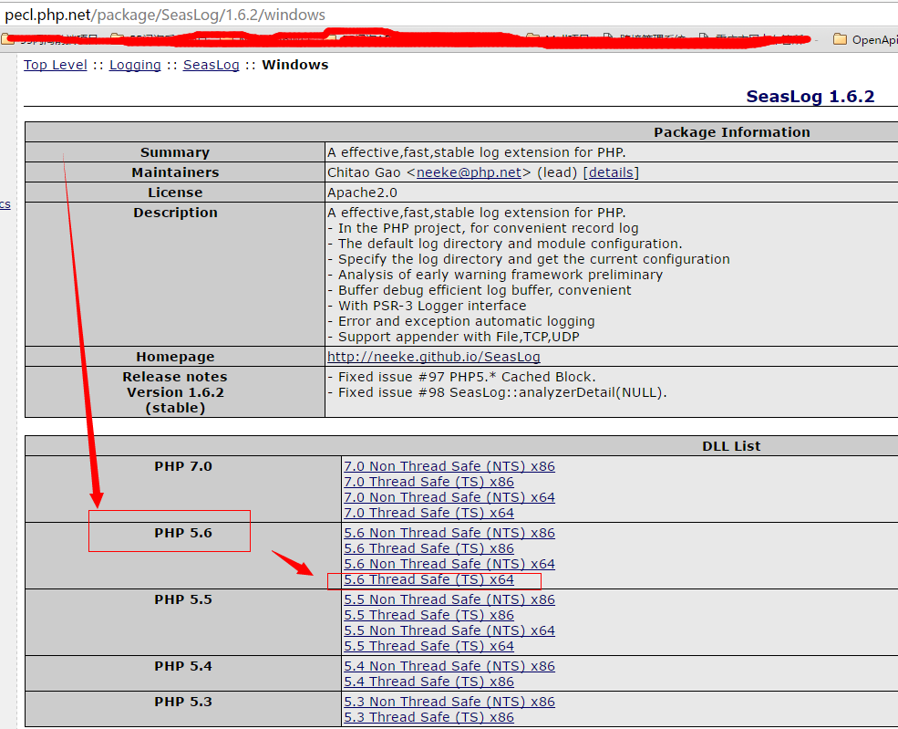Open maintainer details link
The image size is (898, 729).
611,172
